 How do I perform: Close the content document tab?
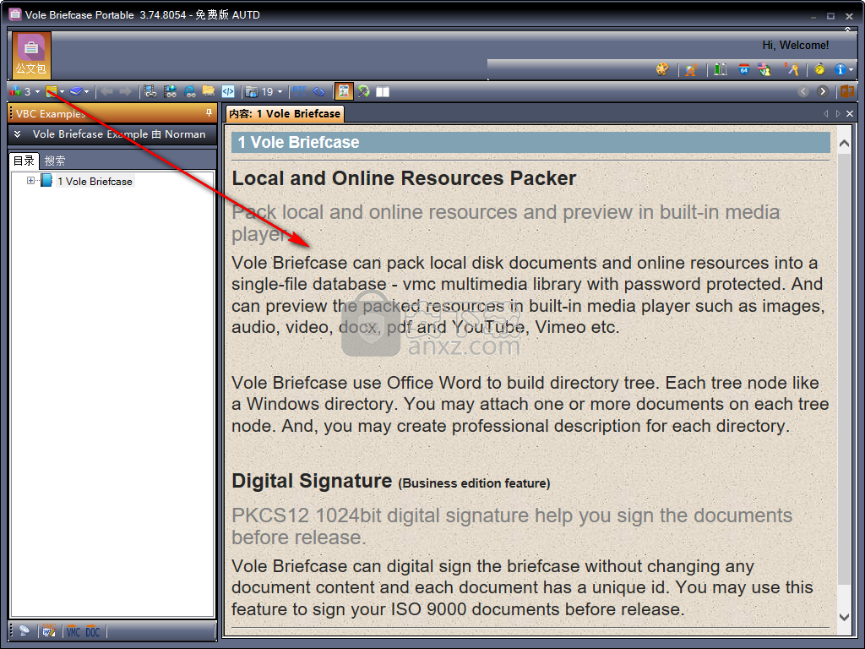[x=850, y=114]
